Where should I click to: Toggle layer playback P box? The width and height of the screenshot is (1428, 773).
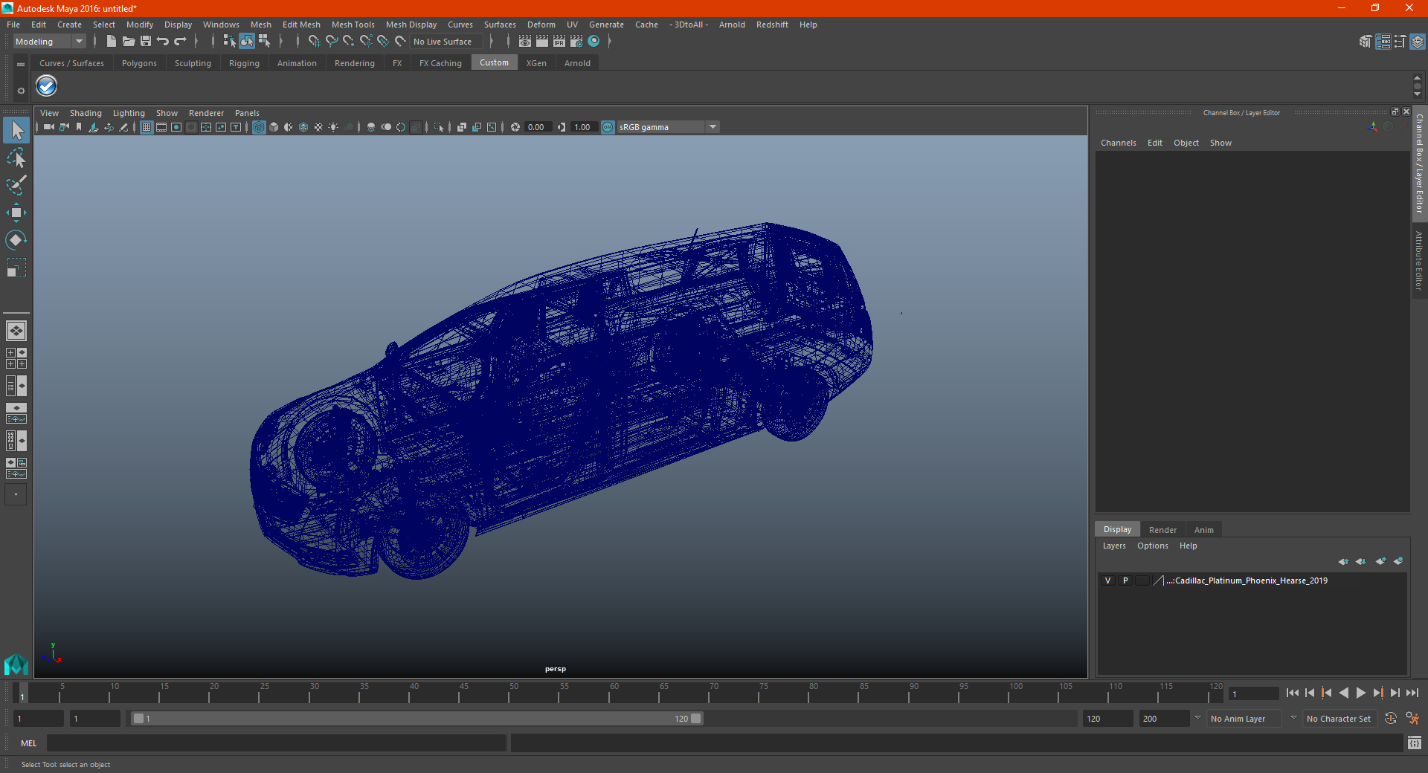[1125, 580]
